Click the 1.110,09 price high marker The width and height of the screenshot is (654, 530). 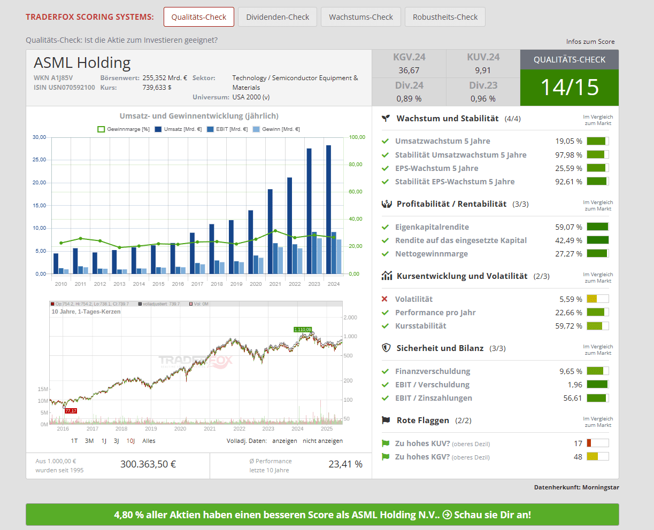point(302,330)
